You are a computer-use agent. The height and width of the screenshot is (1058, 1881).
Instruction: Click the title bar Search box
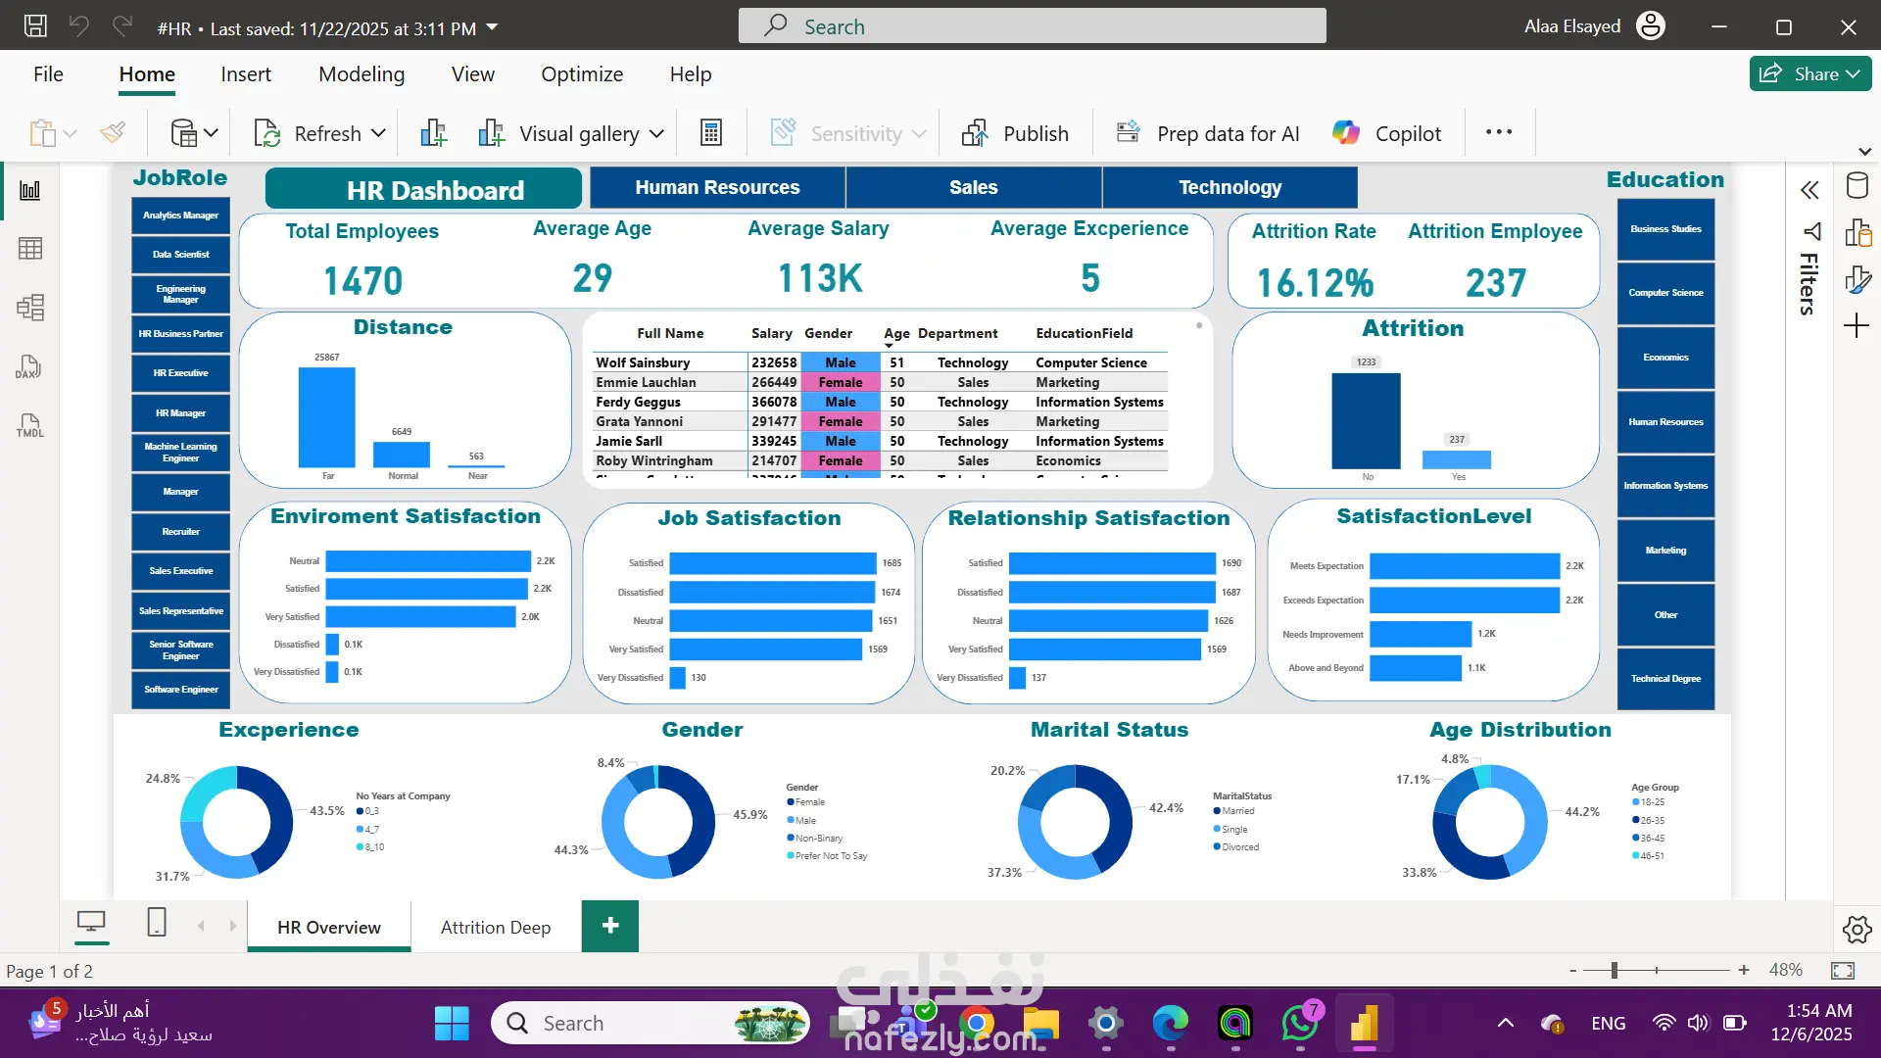pos(1033,26)
